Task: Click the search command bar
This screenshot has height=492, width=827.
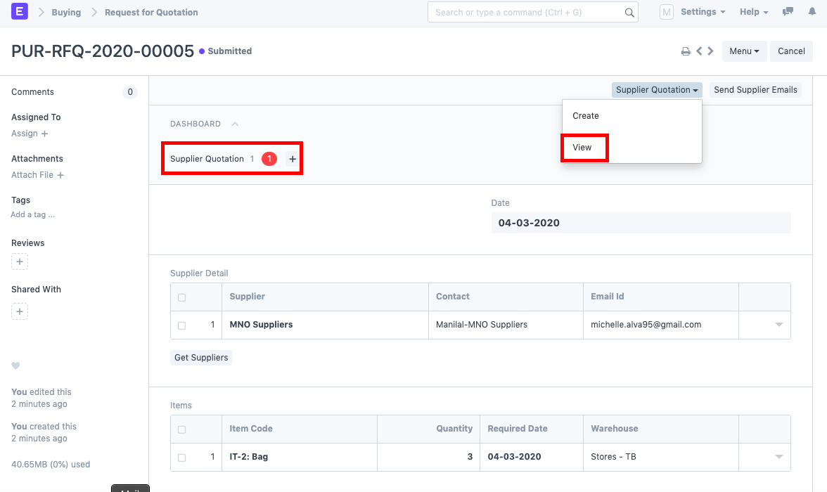Action: (529, 12)
